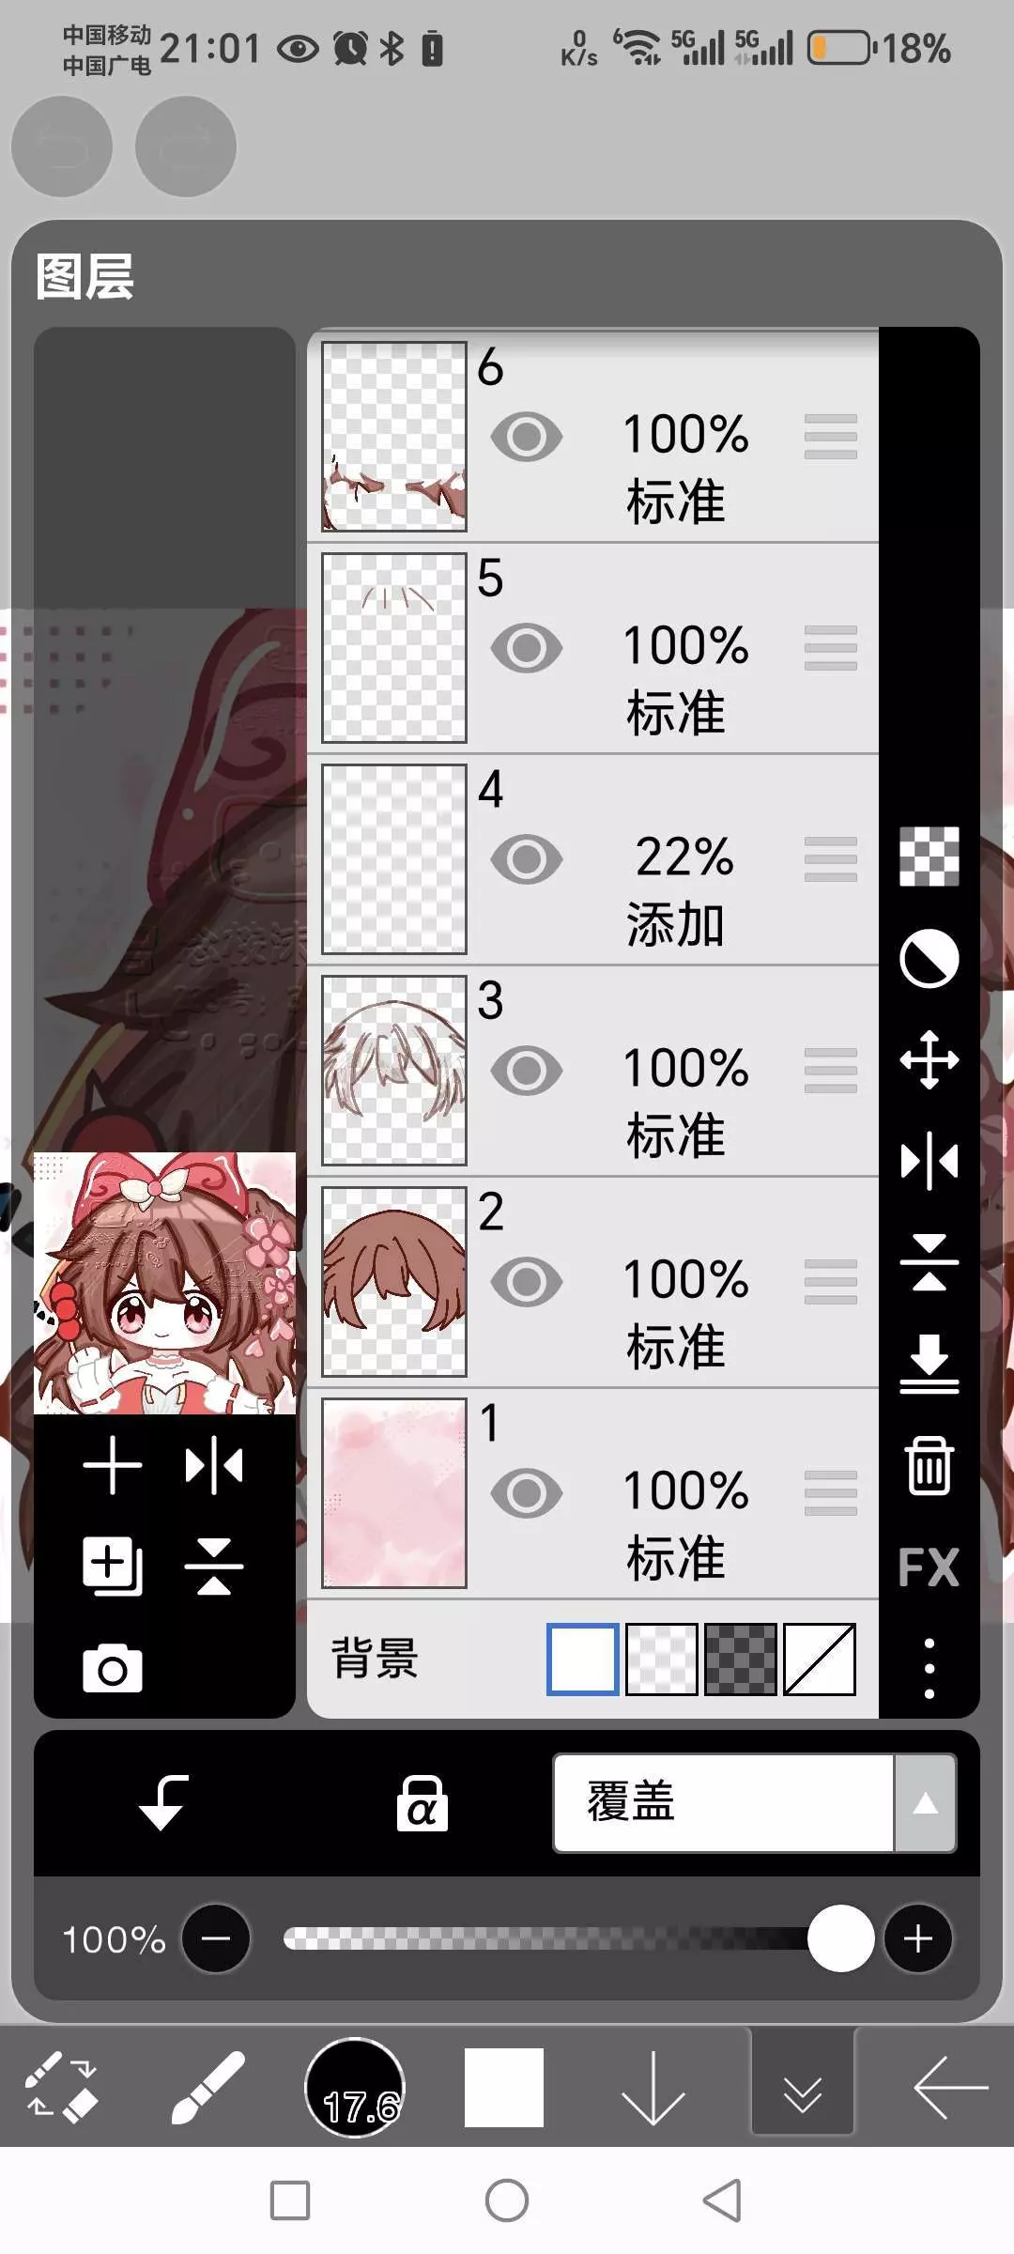The image size is (1014, 2254).
Task: Toggle visibility of layer 4
Action: (527, 859)
